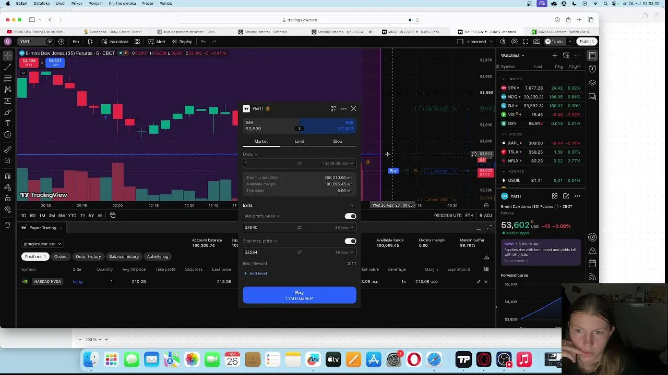Take a chart snapshot with camera icon
Image resolution: width=668 pixels, height=375 pixels.
536,42
